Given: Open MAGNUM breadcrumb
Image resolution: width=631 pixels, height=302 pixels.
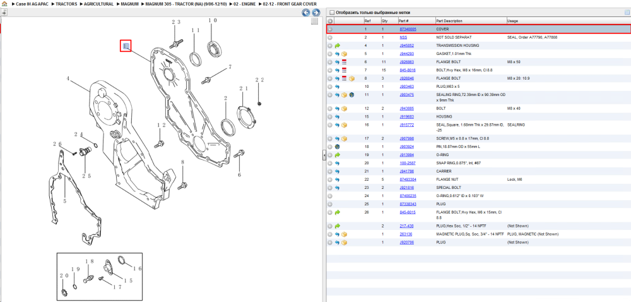Looking at the screenshot, I should (129, 4).
